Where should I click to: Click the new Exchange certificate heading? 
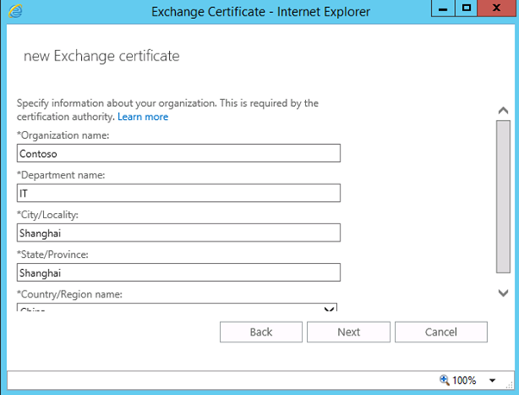[x=102, y=56]
